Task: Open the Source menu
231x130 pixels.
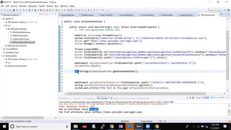Action: pyautogui.click(x=14, y=6)
